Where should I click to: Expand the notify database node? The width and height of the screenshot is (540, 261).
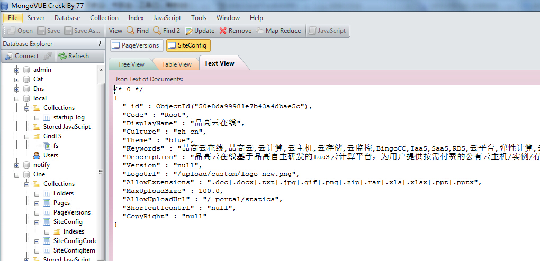(16, 165)
